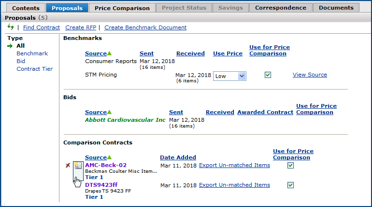Click the sort arrow beside Bids Source
The width and height of the screenshot is (372, 207).
(x=109, y=112)
